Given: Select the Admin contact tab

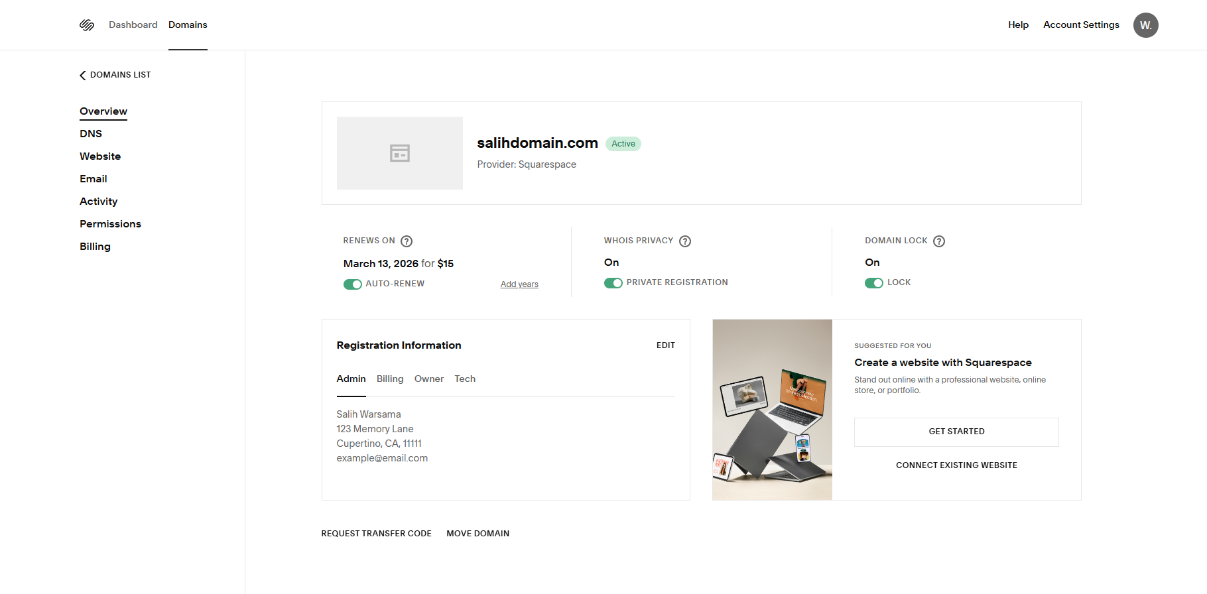Looking at the screenshot, I should point(351,379).
